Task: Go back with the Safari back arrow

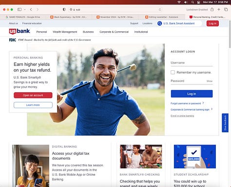Action: 31,10
